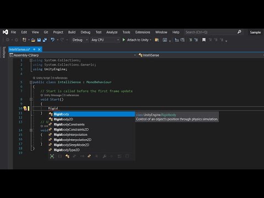
Task: Toggle the expansion target filter in IntelliSense
Action: (52, 156)
